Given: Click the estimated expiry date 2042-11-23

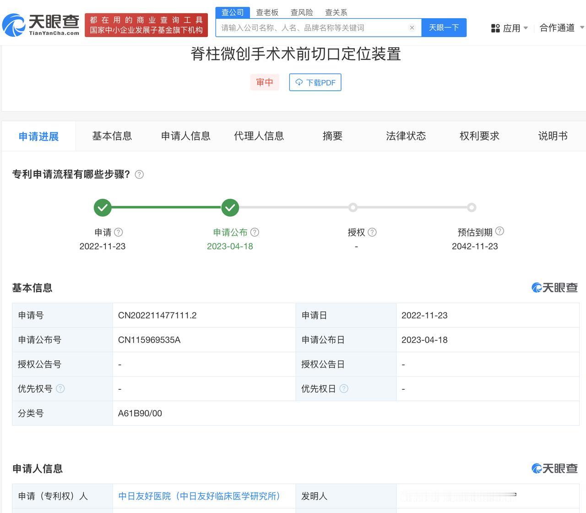Looking at the screenshot, I should (x=475, y=246).
